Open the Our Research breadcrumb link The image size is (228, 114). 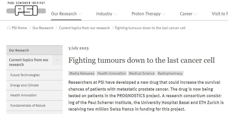[43, 28]
